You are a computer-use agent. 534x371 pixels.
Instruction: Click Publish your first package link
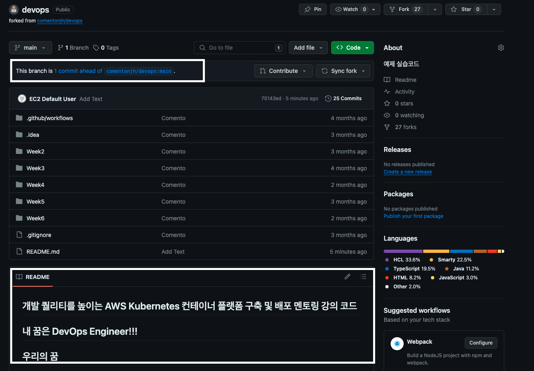tap(413, 216)
